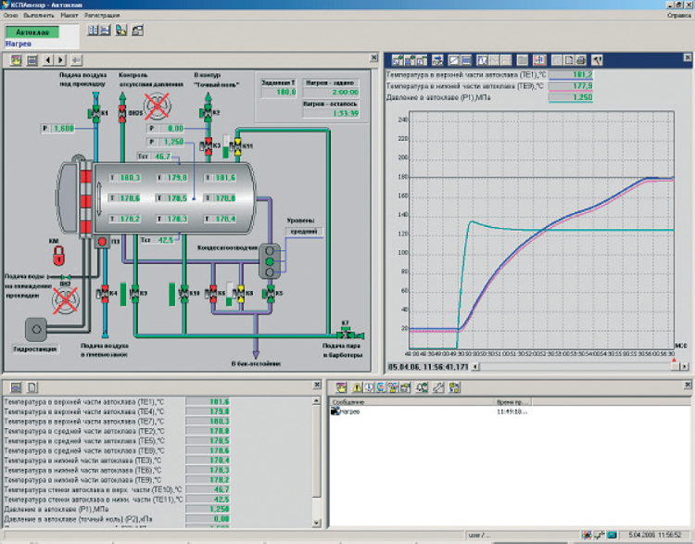
Task: Click the first icon in the messages toolbar
Action: (x=340, y=386)
